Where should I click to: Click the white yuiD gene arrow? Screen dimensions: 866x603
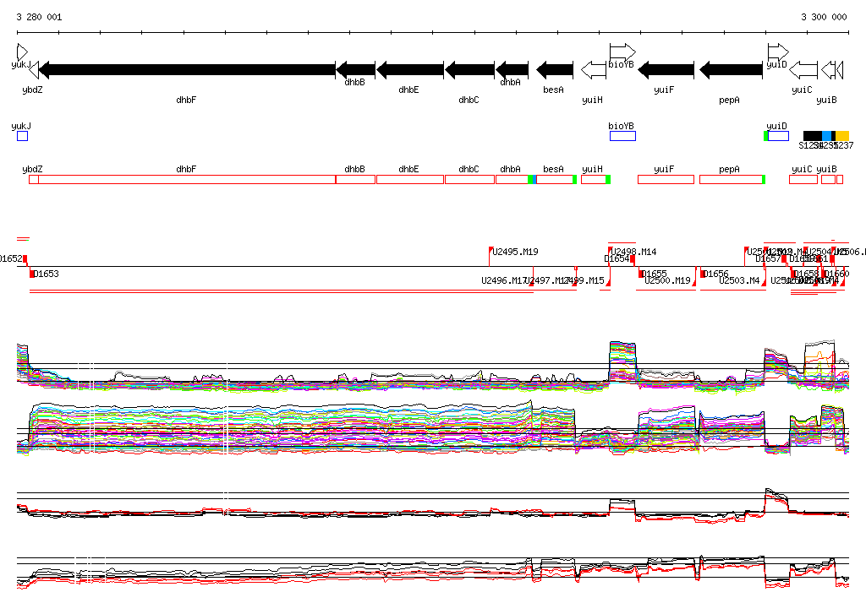(778, 52)
